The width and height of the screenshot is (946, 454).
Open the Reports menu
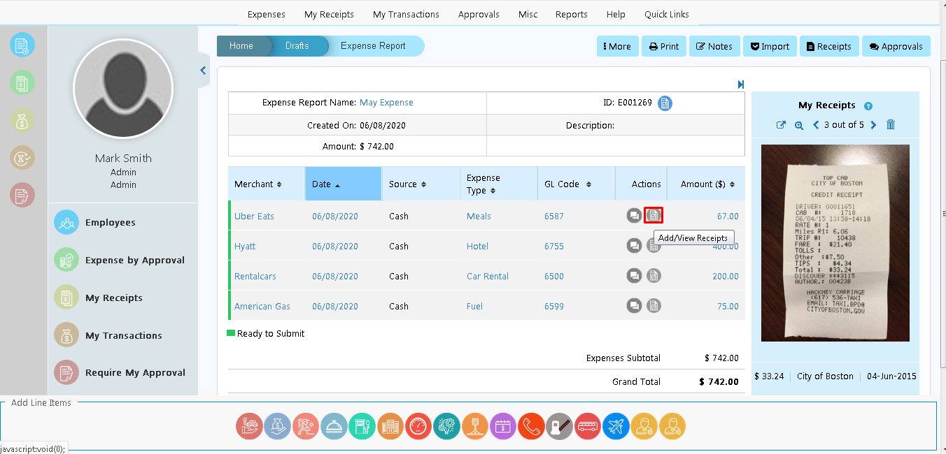click(x=571, y=14)
